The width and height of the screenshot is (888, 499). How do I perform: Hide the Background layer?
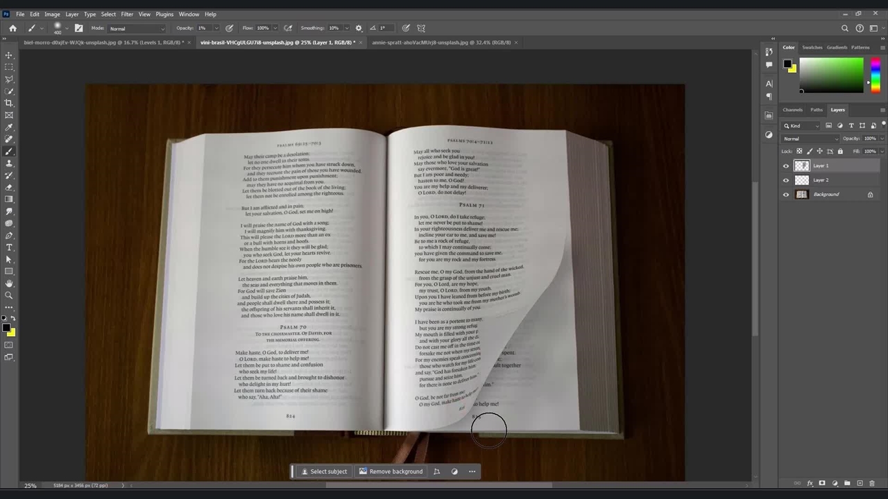coord(786,195)
